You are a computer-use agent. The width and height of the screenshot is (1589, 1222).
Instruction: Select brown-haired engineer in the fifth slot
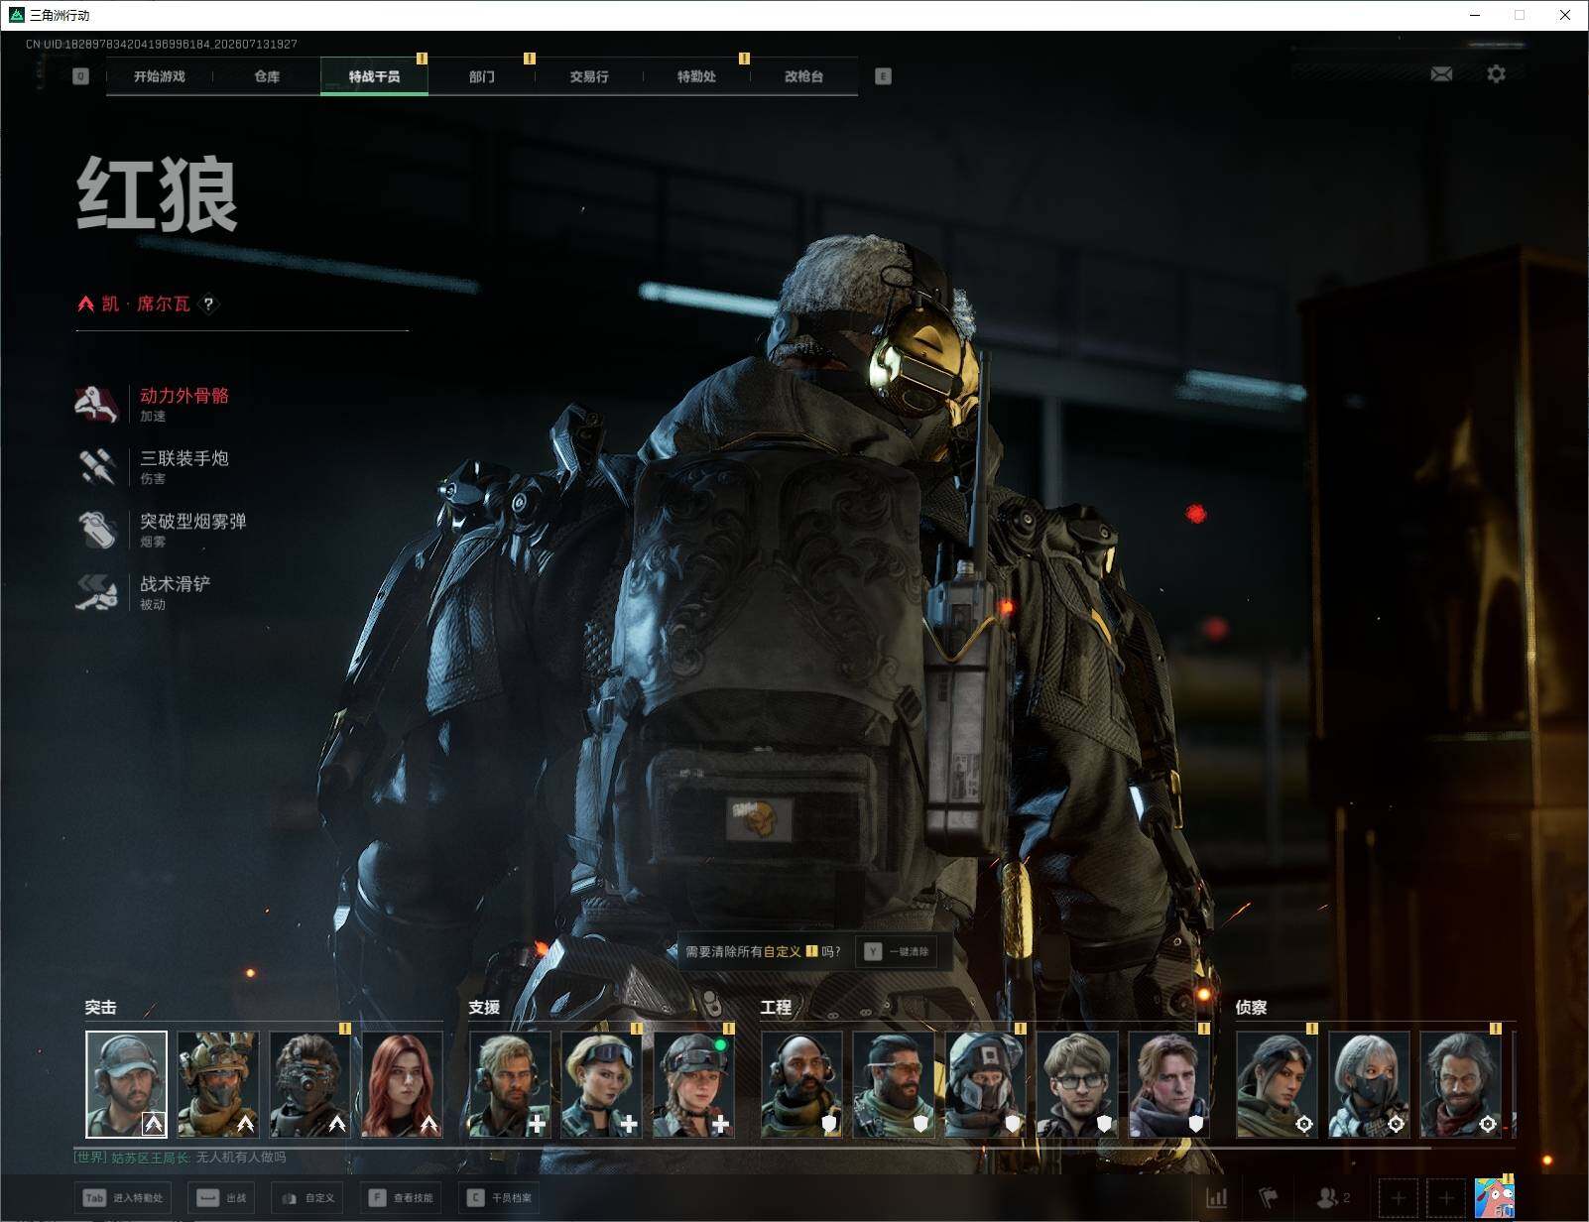(1168, 1084)
